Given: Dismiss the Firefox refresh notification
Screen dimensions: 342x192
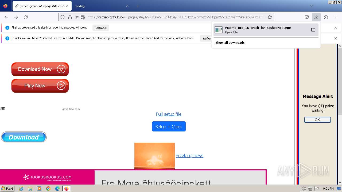Looking at the screenshot, I should 336,38.
